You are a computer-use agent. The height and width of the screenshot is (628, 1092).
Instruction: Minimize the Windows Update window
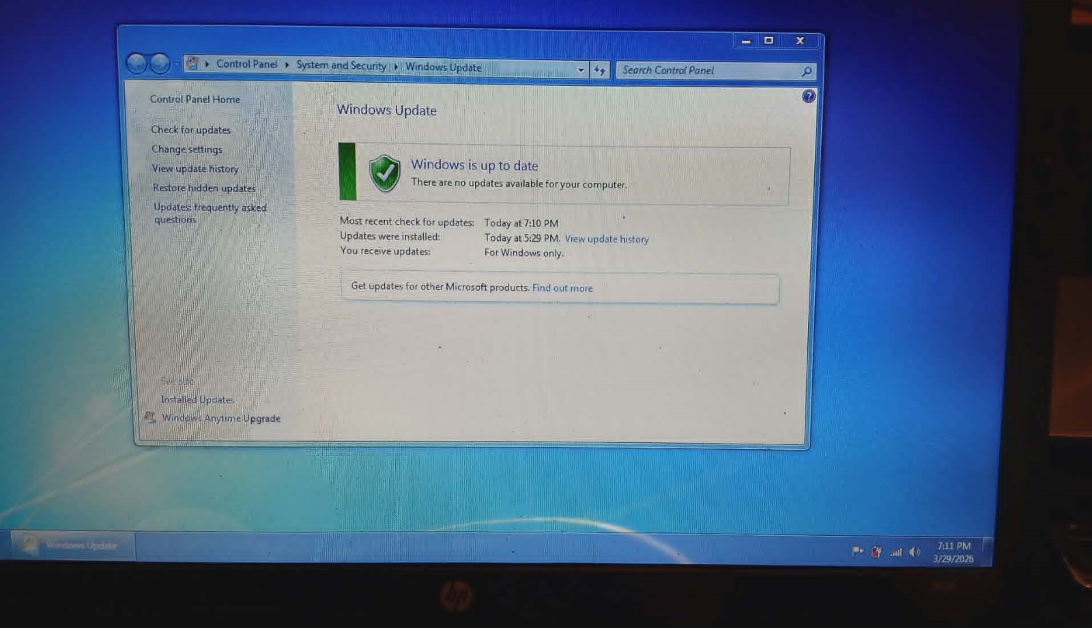[746, 41]
